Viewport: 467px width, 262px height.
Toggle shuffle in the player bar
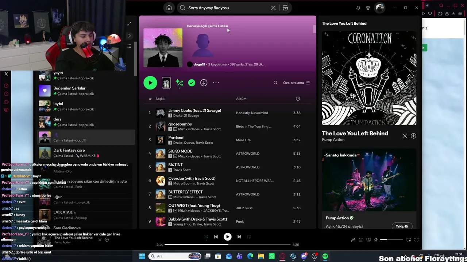coord(206,237)
